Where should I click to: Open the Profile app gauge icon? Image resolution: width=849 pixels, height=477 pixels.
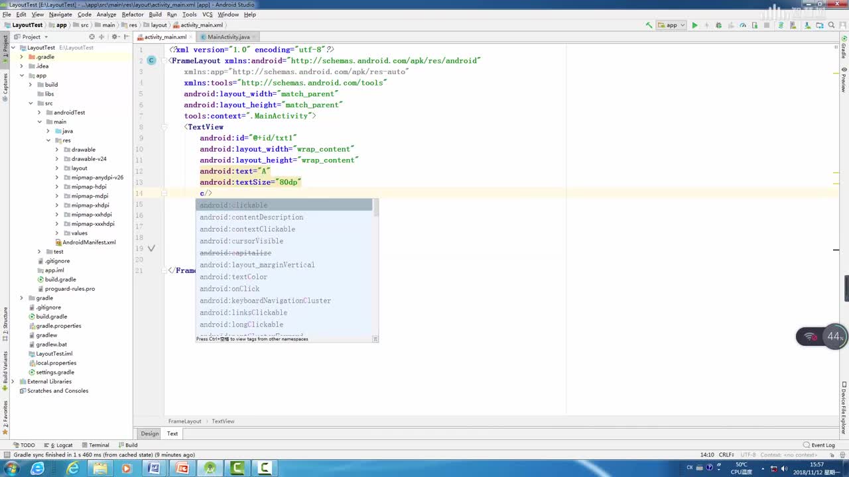click(742, 25)
